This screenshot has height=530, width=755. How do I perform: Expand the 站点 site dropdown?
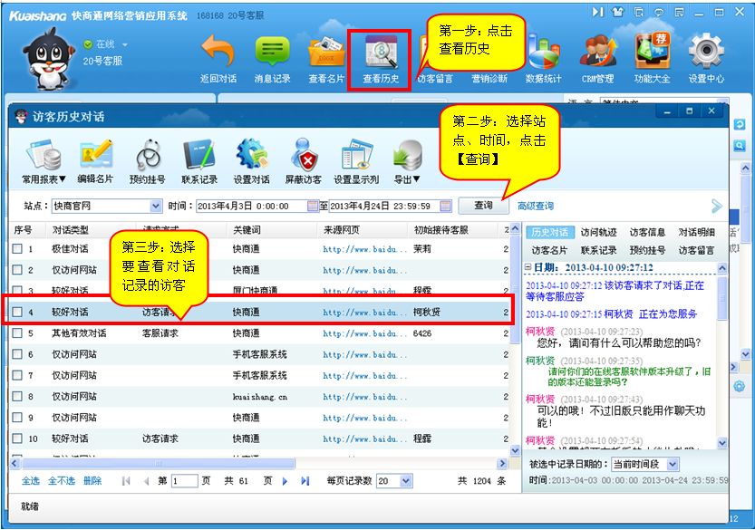click(157, 206)
